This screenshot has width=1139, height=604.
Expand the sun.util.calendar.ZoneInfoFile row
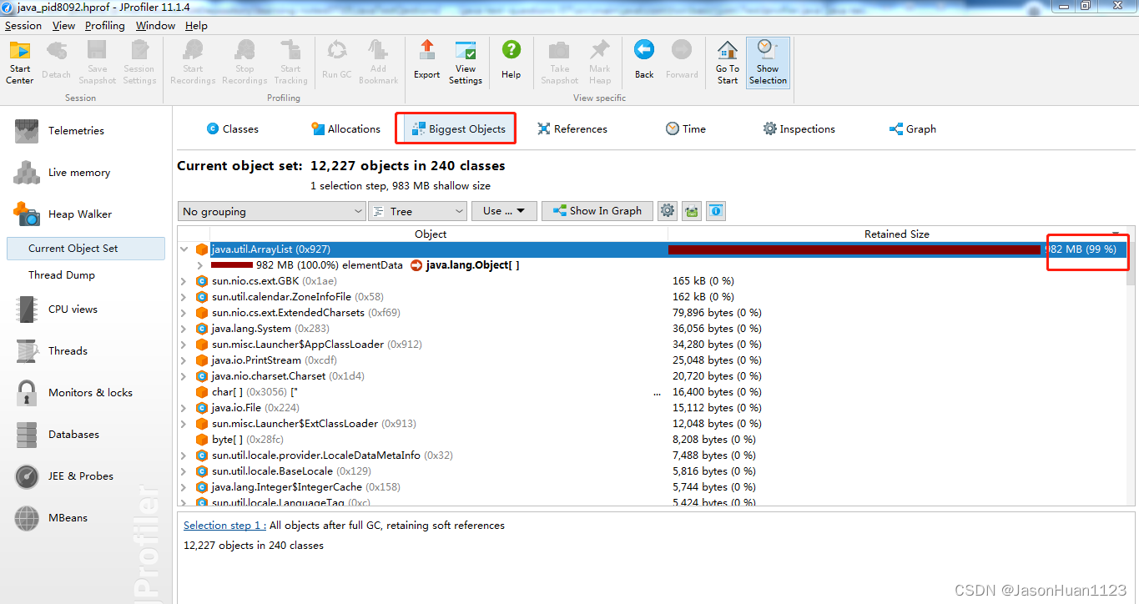click(x=184, y=297)
